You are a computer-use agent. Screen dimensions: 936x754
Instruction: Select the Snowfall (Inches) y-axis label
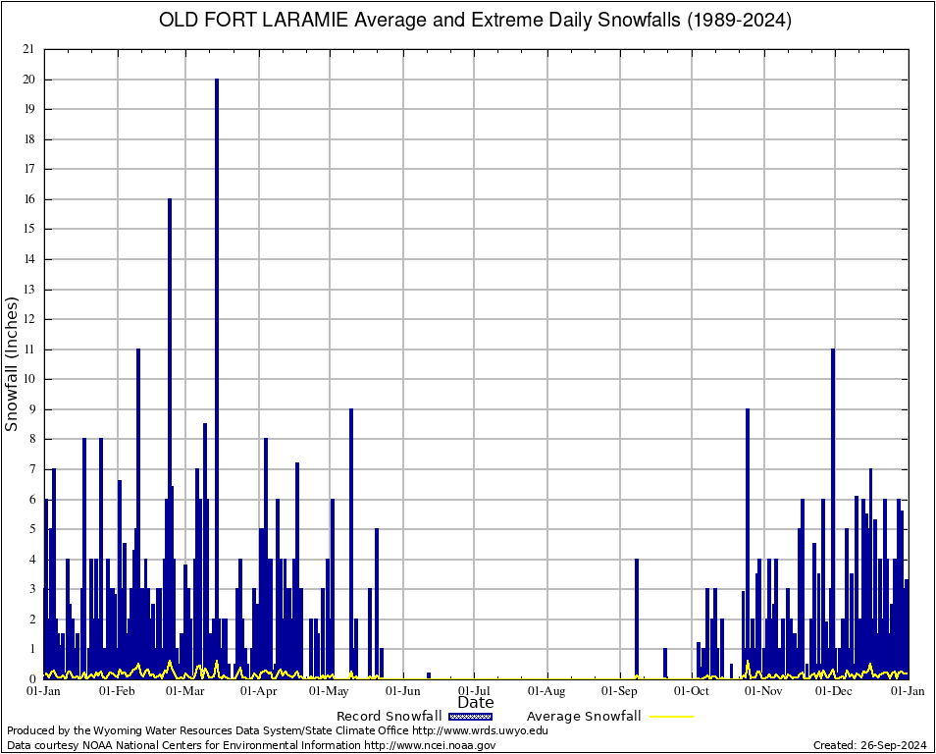coord(12,364)
